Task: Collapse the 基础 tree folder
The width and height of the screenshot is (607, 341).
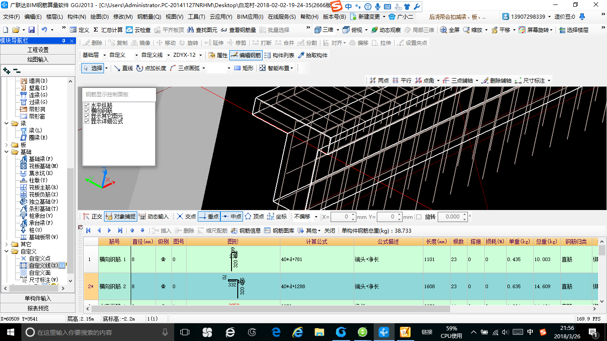Action: point(7,152)
